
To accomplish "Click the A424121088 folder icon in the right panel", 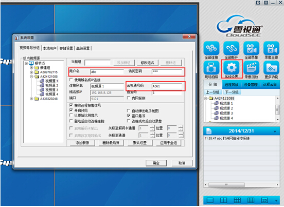I will 211,98.
